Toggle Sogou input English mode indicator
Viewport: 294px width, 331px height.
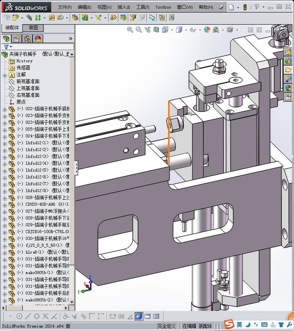click(x=239, y=325)
